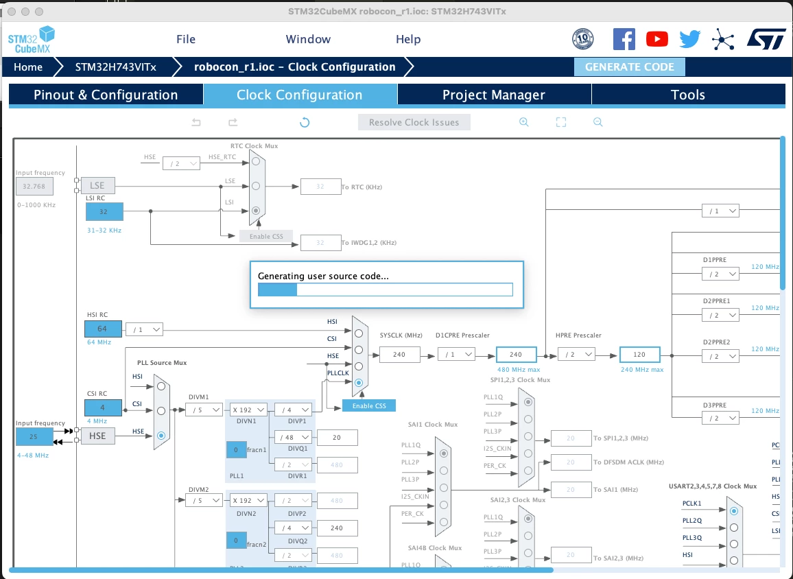Open the YouTube icon link
The image size is (793, 579).
coord(657,39)
